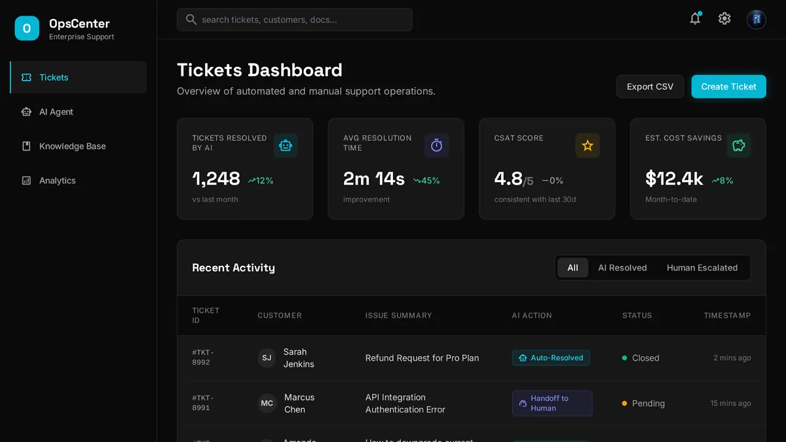Screen dimensions: 786x442
Task: Click the 2 mins ago timestamp
Action: point(732,358)
